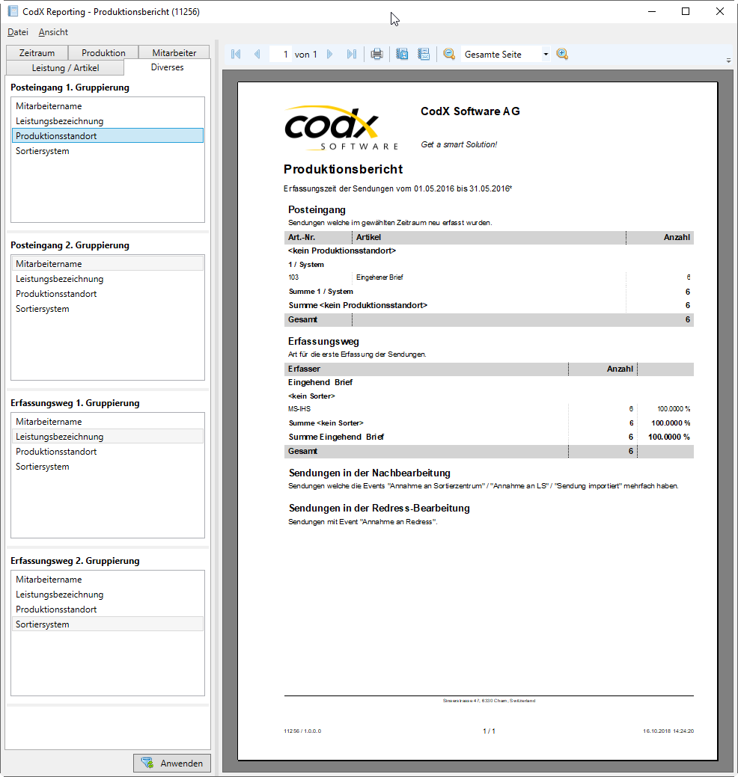Image resolution: width=738 pixels, height=777 pixels.
Task: Switch to the Produktion tab
Action: tap(103, 52)
